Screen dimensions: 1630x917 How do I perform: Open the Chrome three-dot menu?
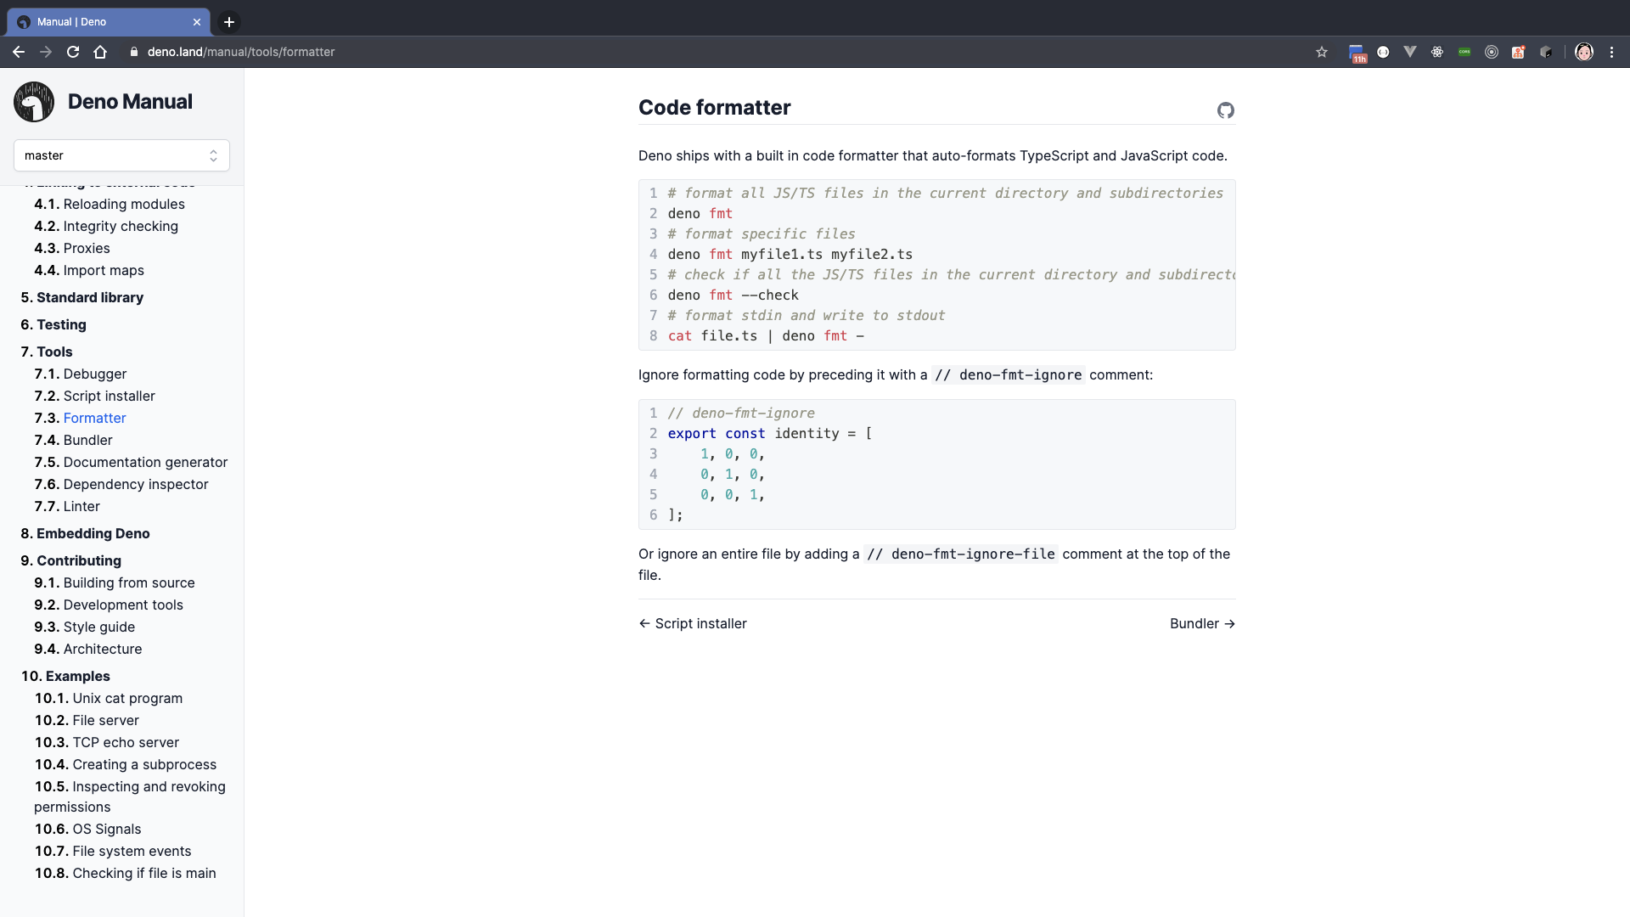(x=1611, y=52)
